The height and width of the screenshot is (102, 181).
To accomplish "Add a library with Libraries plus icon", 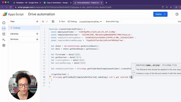I will pyautogui.click(x=37, y=34).
